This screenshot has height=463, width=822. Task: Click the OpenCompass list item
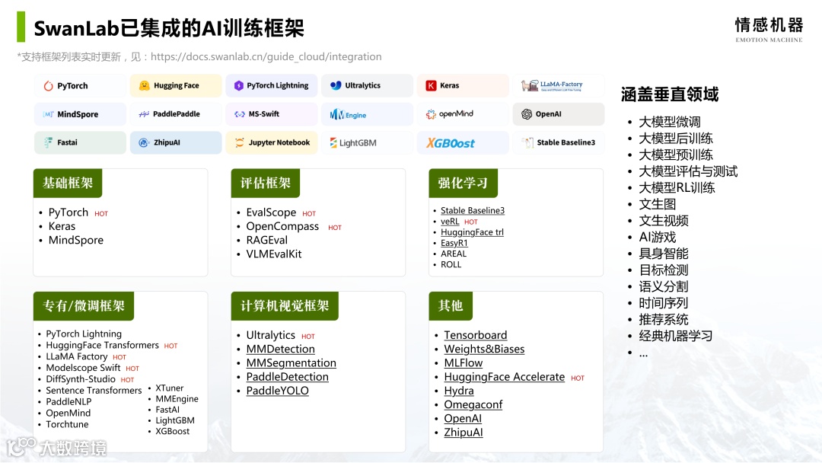[282, 226]
